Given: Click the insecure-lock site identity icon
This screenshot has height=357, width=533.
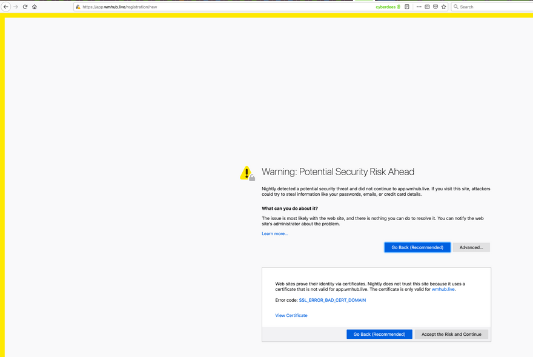Looking at the screenshot, I should 78,7.
